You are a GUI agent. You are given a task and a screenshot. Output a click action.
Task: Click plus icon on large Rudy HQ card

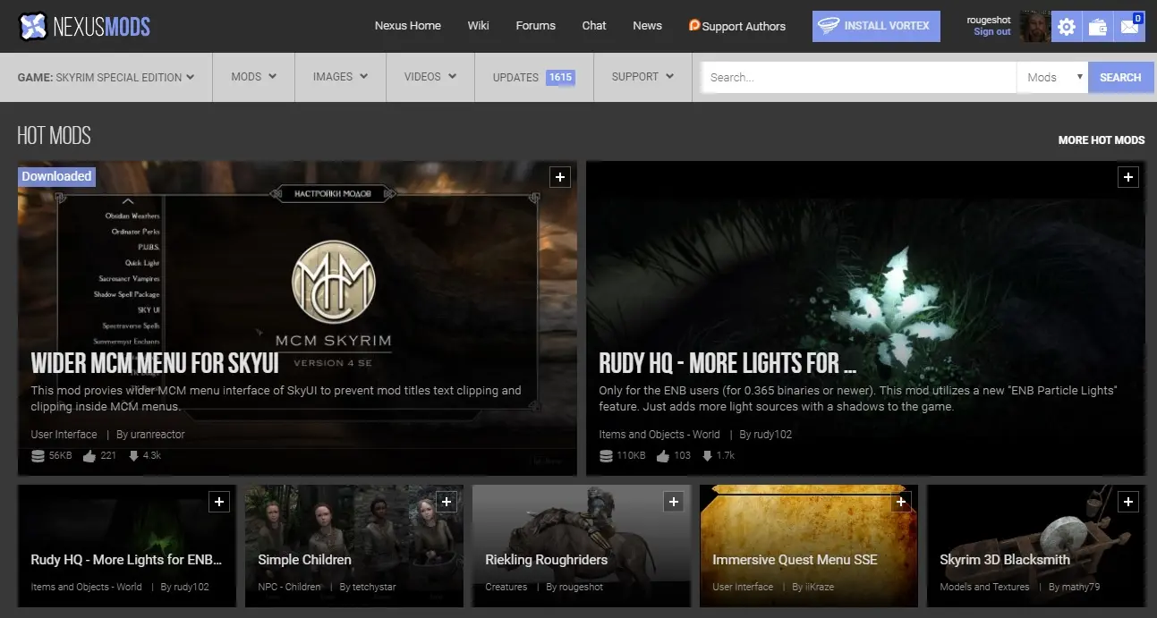click(1128, 177)
